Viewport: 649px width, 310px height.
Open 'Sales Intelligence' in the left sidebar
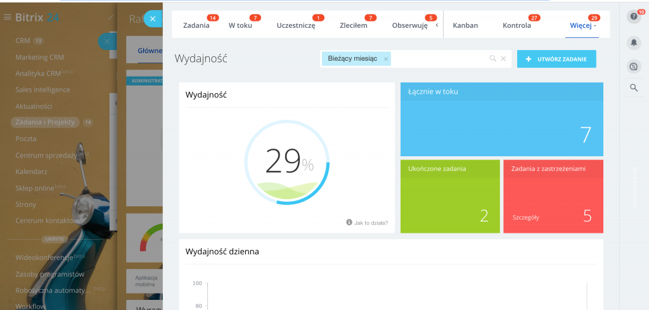pos(42,90)
